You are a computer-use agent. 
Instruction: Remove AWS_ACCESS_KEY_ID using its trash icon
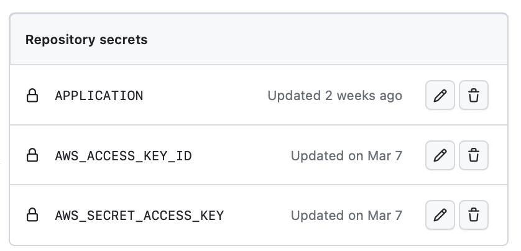(x=474, y=155)
